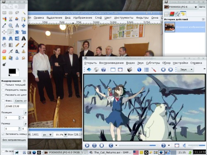Image resolution: width=207 pixels, height=155 pixels.
Task: Expand forward options arrow beside forward button
Action: click(169, 145)
